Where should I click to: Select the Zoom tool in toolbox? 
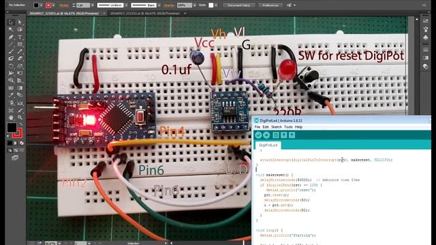[x=20, y=118]
